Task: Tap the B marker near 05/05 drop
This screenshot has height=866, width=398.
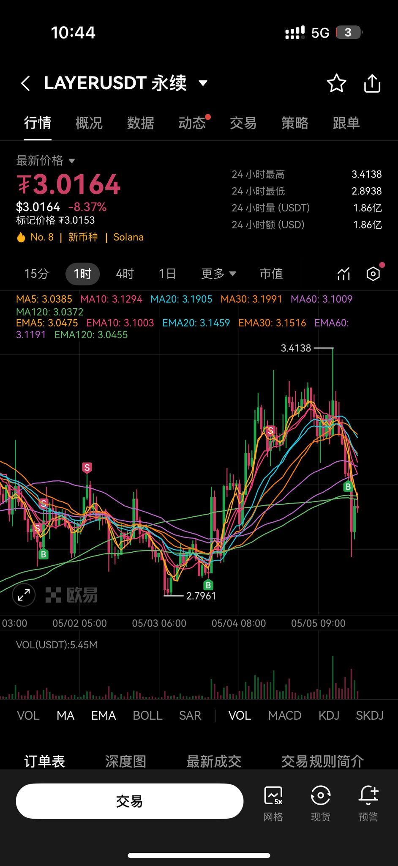Action: pyautogui.click(x=348, y=487)
